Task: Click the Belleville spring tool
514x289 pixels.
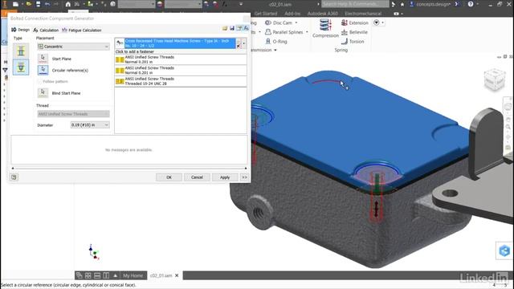Action: pyautogui.click(x=354, y=32)
